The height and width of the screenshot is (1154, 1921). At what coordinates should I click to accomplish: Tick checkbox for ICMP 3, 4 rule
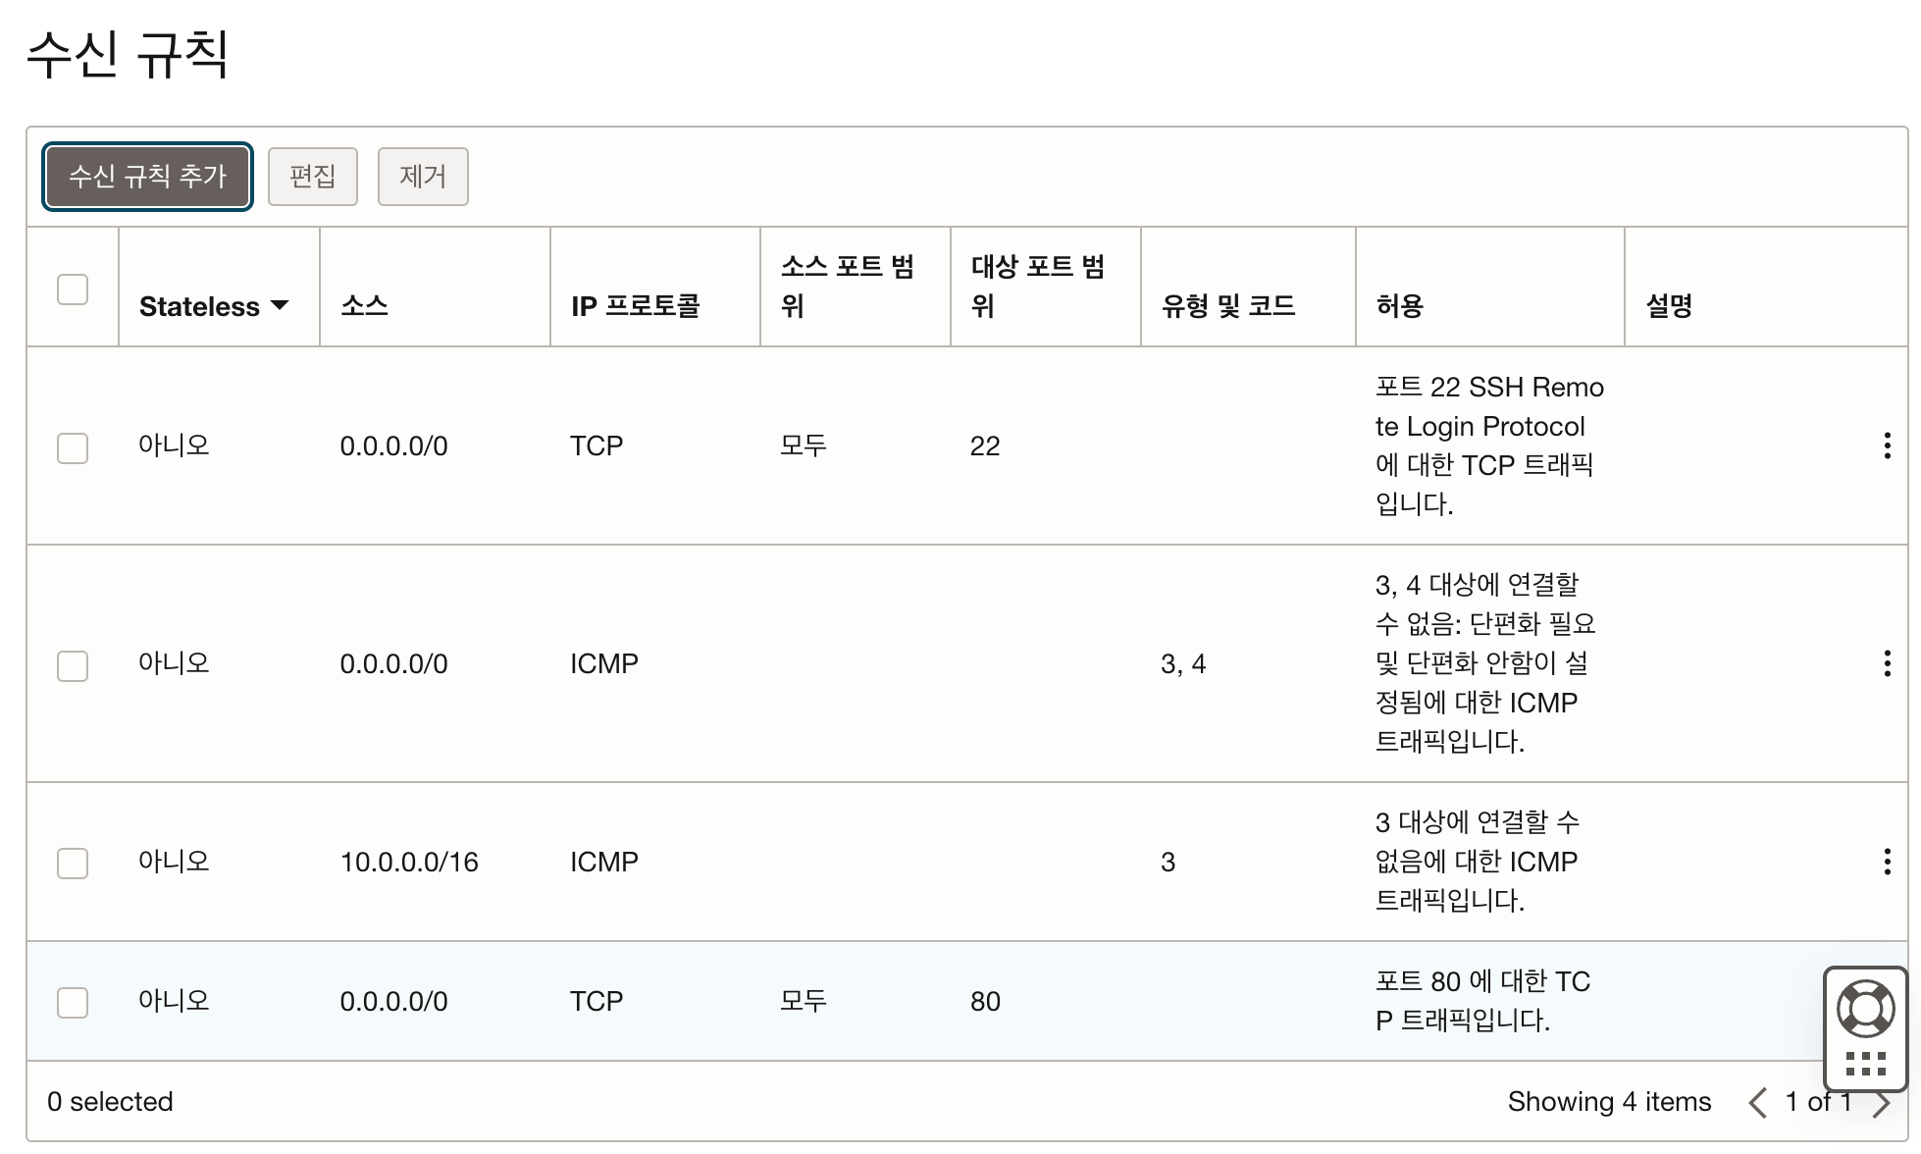[x=73, y=665]
